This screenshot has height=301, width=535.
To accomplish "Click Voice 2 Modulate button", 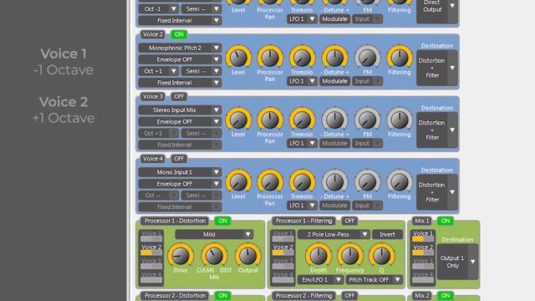I will point(334,81).
